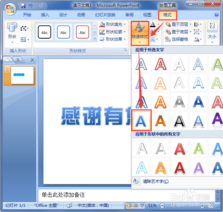223x212 pixels.
Task: Choose the black outlined A style
Action: [x=179, y=121]
